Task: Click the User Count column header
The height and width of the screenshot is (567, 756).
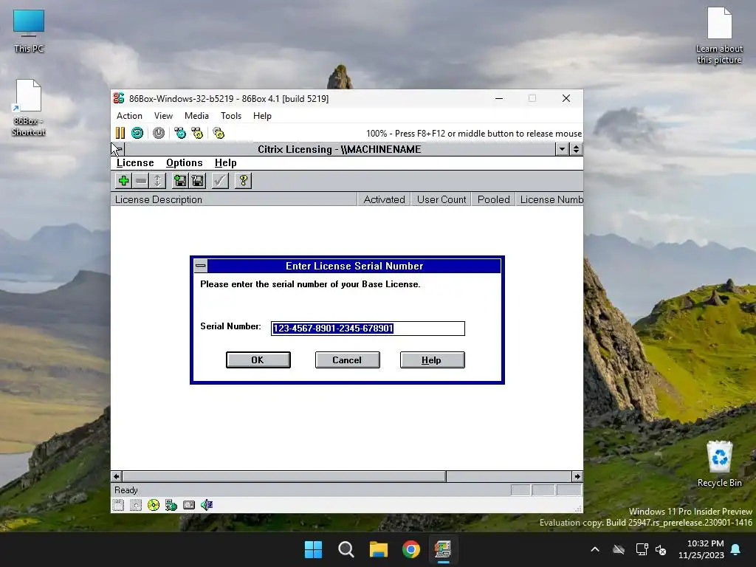Action: (441, 199)
